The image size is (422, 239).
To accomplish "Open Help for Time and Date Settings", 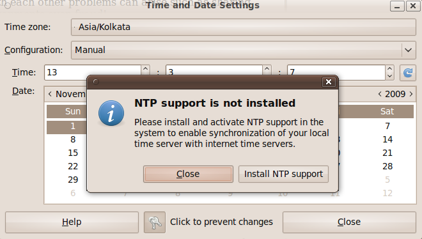I will 72,222.
